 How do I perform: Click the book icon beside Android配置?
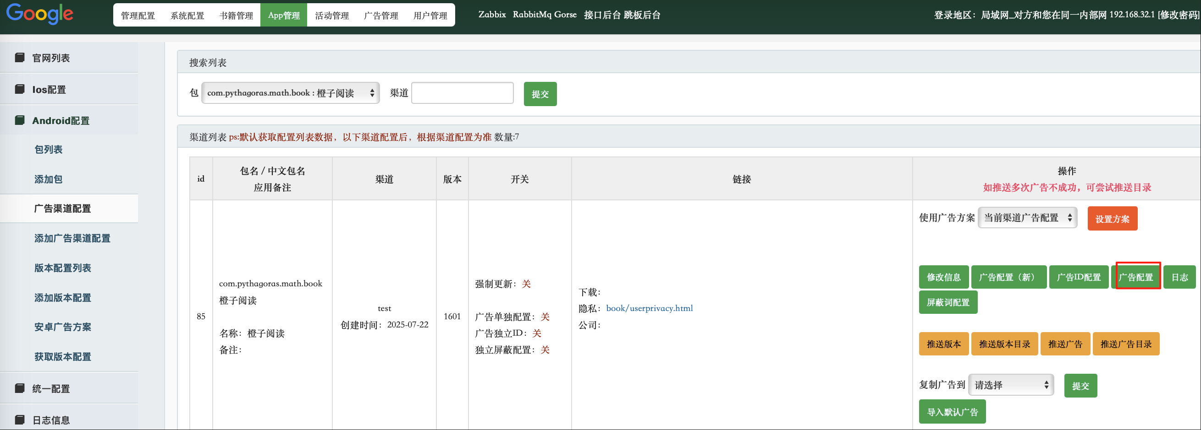point(20,120)
